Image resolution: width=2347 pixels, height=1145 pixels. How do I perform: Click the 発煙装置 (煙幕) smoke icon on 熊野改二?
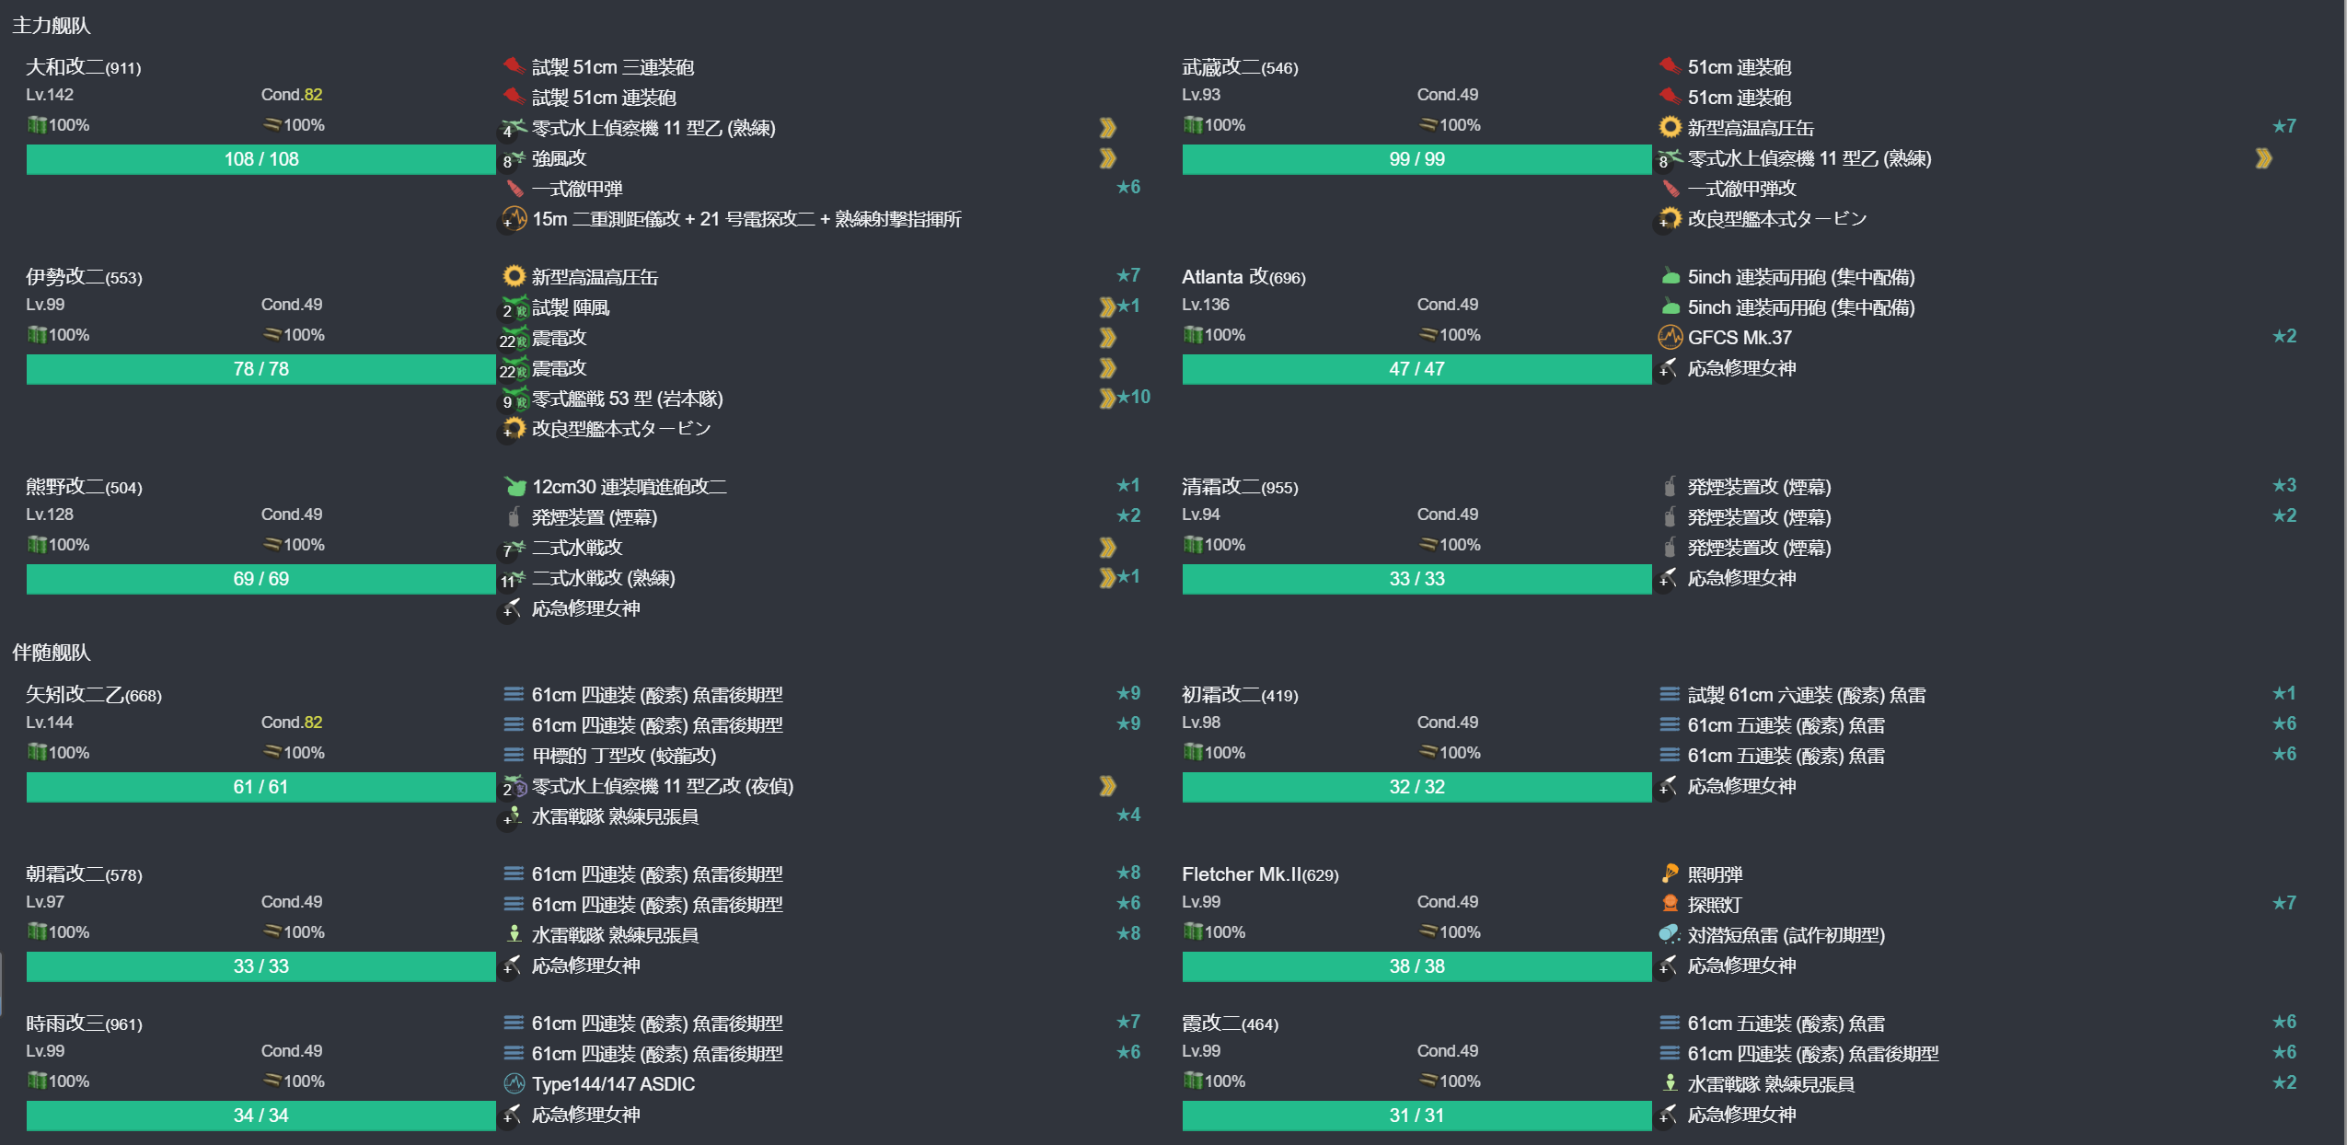point(512,517)
